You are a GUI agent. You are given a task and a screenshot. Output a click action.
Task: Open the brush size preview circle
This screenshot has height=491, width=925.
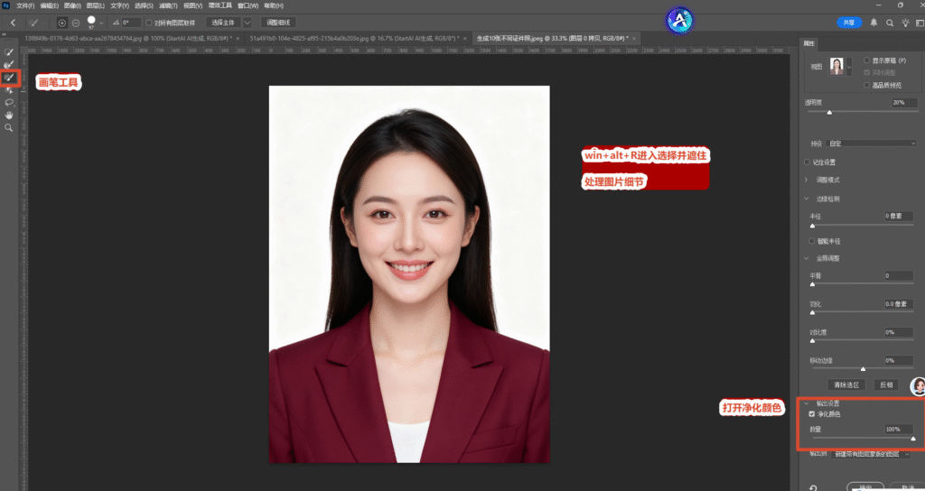point(91,21)
